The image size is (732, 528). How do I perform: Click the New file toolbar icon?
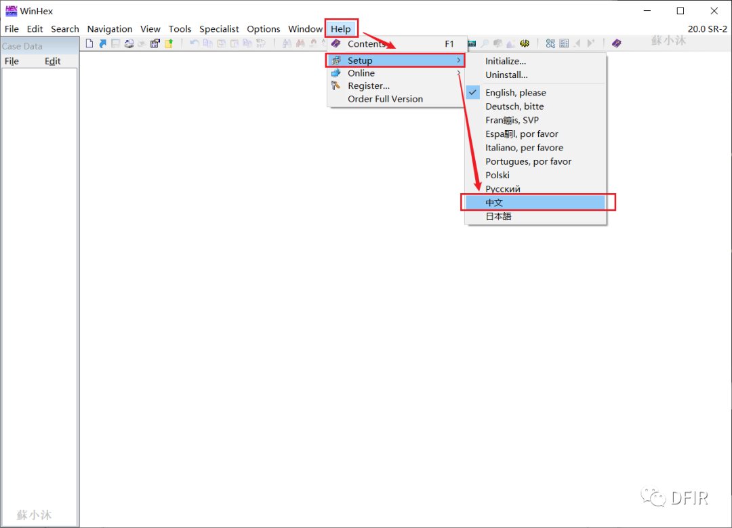pos(89,43)
